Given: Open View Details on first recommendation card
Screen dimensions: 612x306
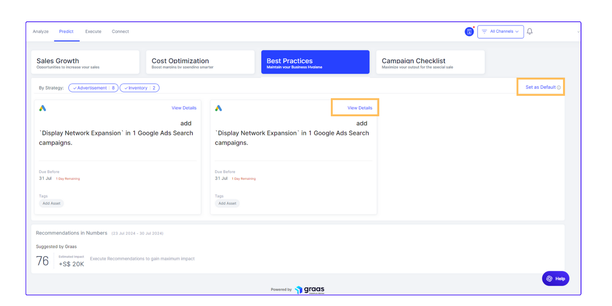Looking at the screenshot, I should pyautogui.click(x=184, y=108).
